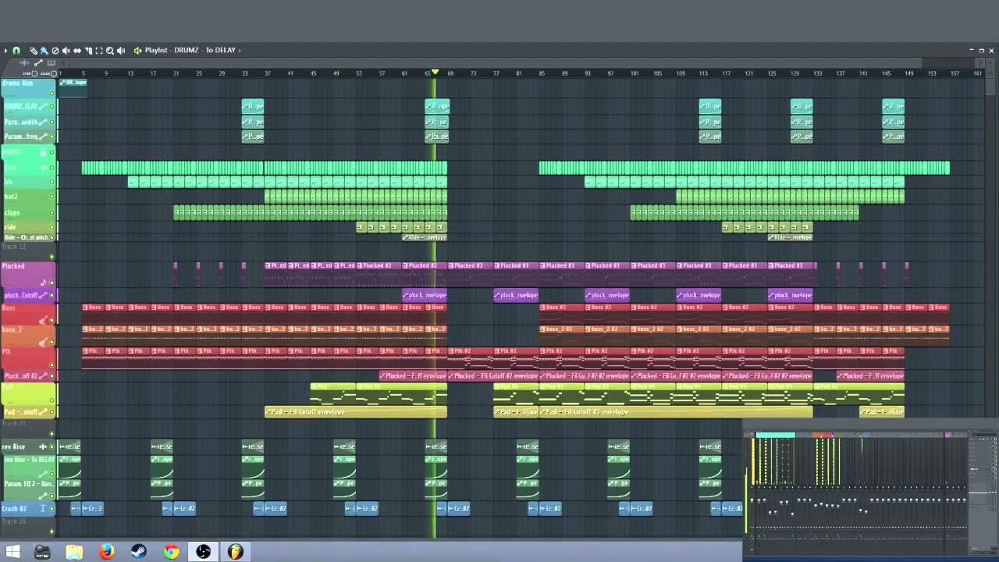Open OBS Studio from the taskbar
Image resolution: width=999 pixels, height=562 pixels.
coord(203,552)
